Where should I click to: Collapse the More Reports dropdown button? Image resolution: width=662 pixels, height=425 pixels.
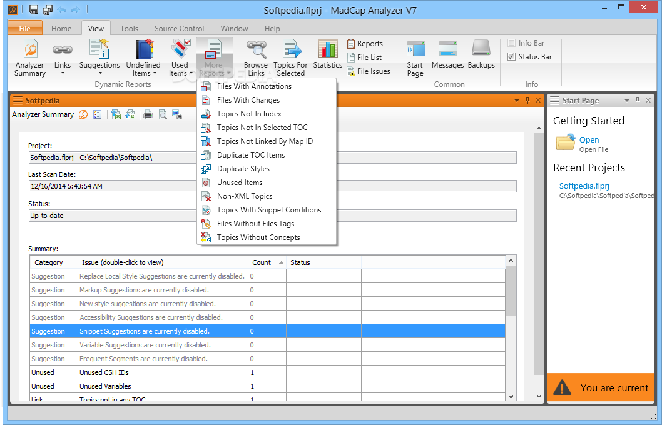tap(215, 57)
